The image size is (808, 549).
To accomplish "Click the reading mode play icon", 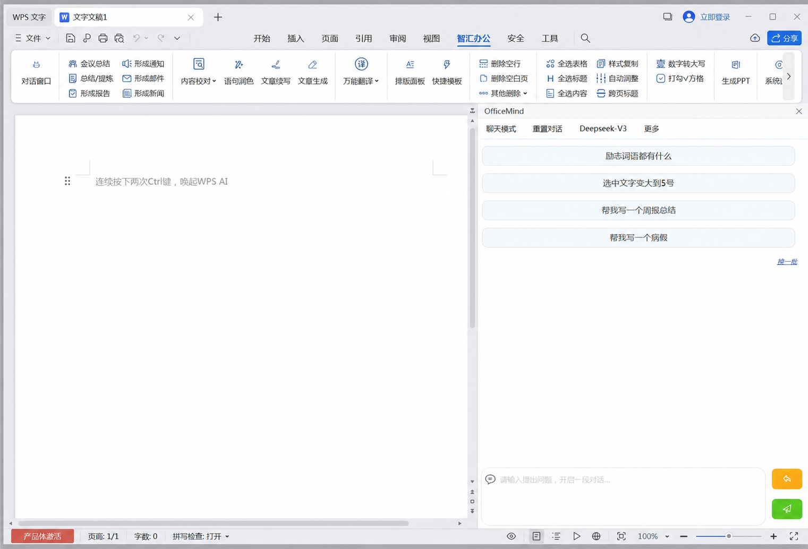I will click(x=576, y=536).
